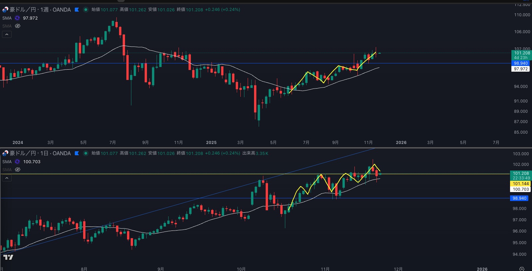The image size is (532, 271).
Task: Click the green market status dot in weekly chart
Action: coord(85,10)
